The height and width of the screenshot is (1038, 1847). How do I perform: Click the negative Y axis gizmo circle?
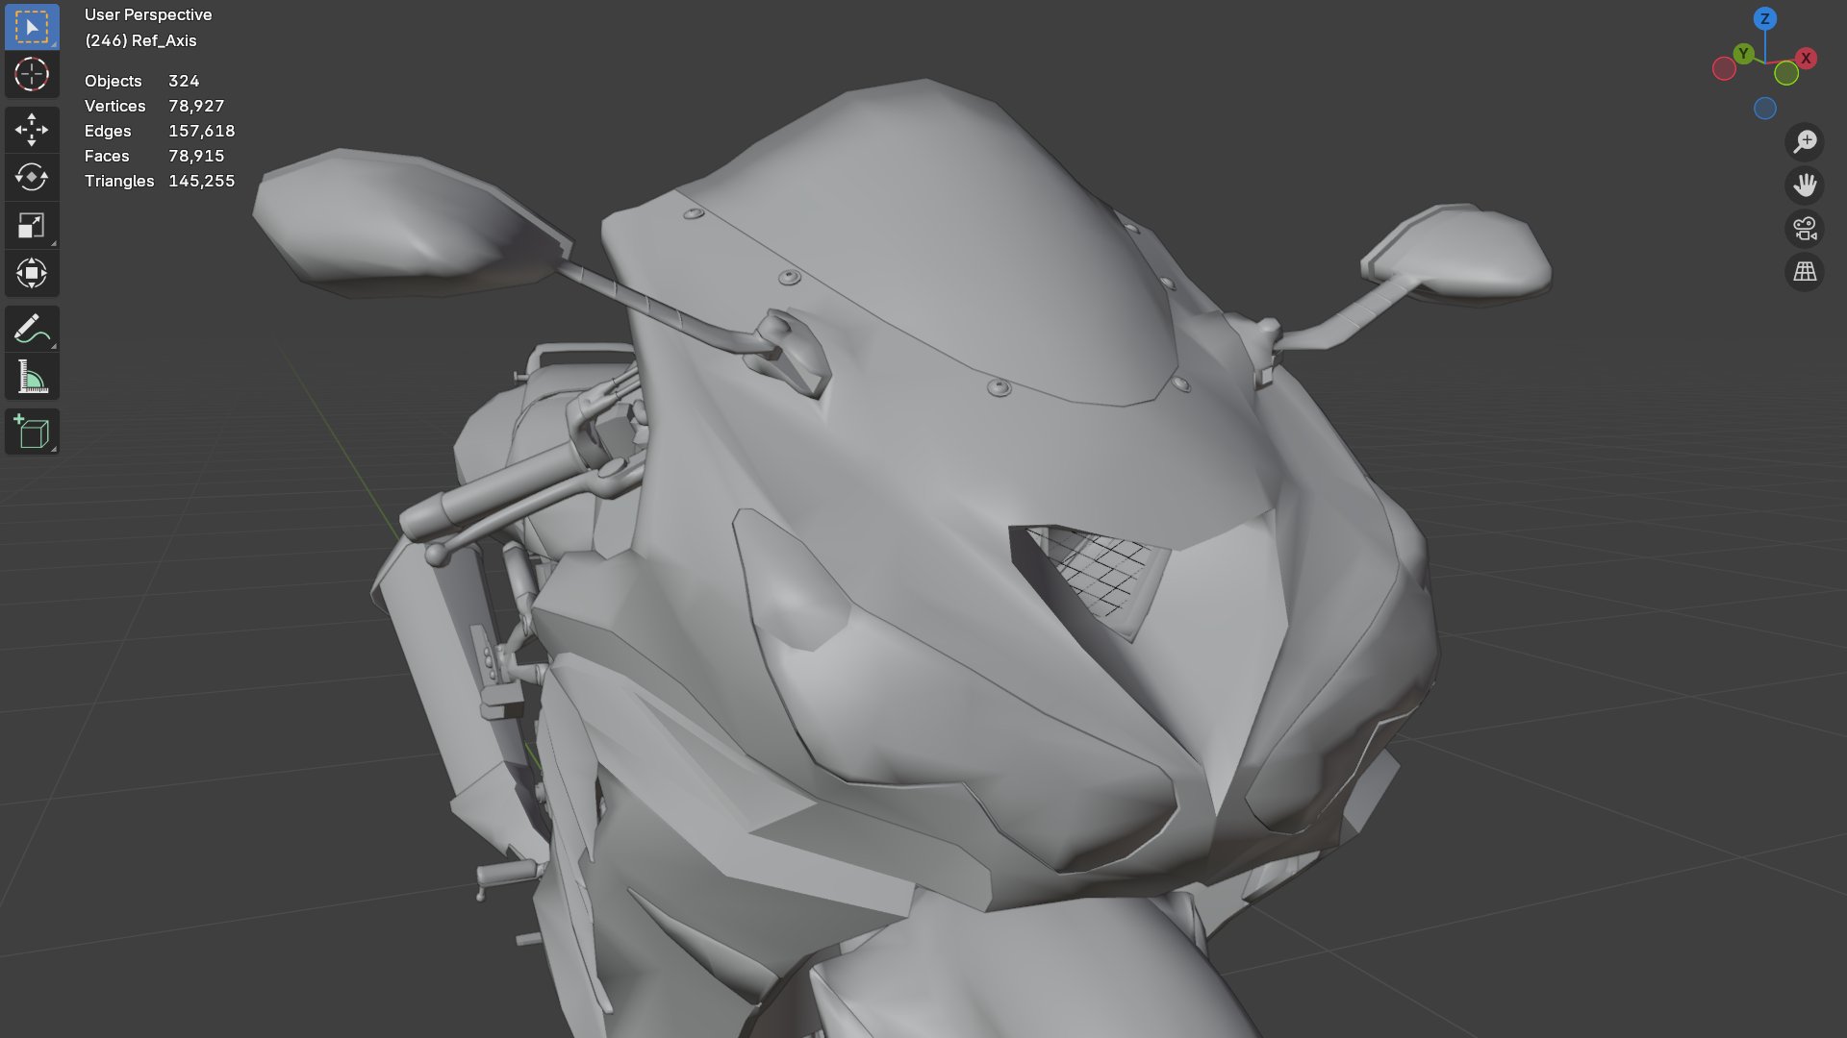point(1786,73)
